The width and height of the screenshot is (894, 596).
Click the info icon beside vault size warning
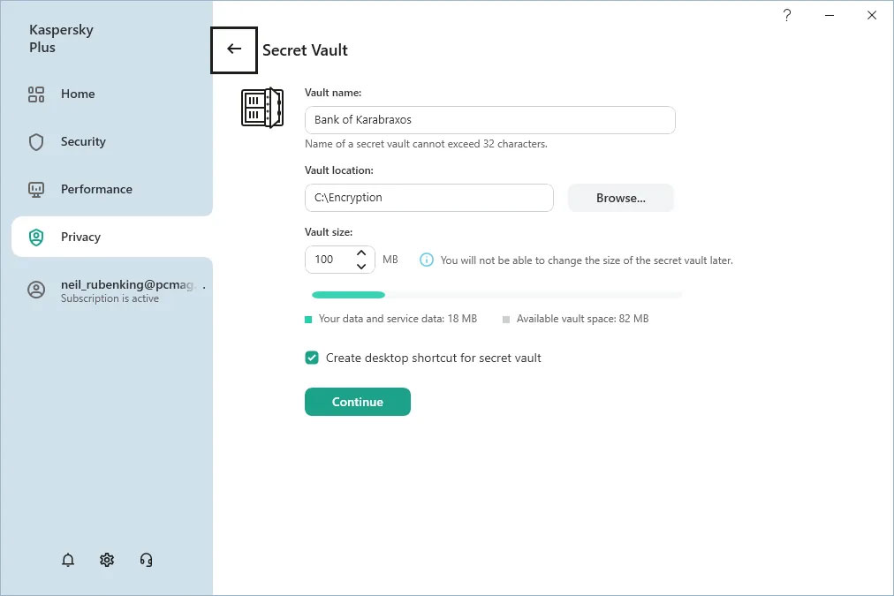[x=427, y=260]
